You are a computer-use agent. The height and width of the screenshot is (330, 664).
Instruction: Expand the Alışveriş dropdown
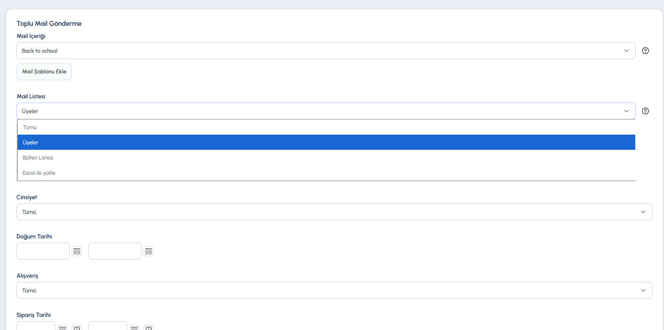pyautogui.click(x=334, y=290)
